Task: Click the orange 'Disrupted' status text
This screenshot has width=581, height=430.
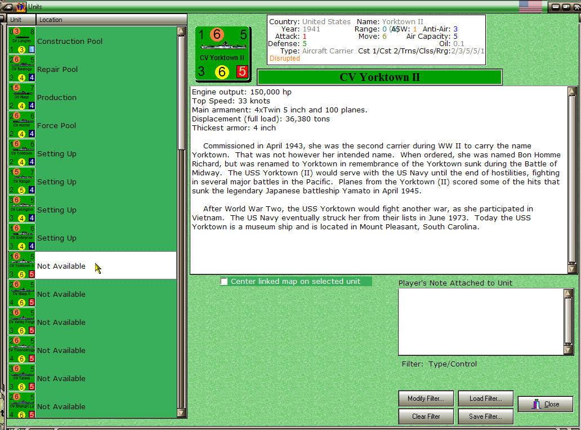Action: click(x=284, y=58)
